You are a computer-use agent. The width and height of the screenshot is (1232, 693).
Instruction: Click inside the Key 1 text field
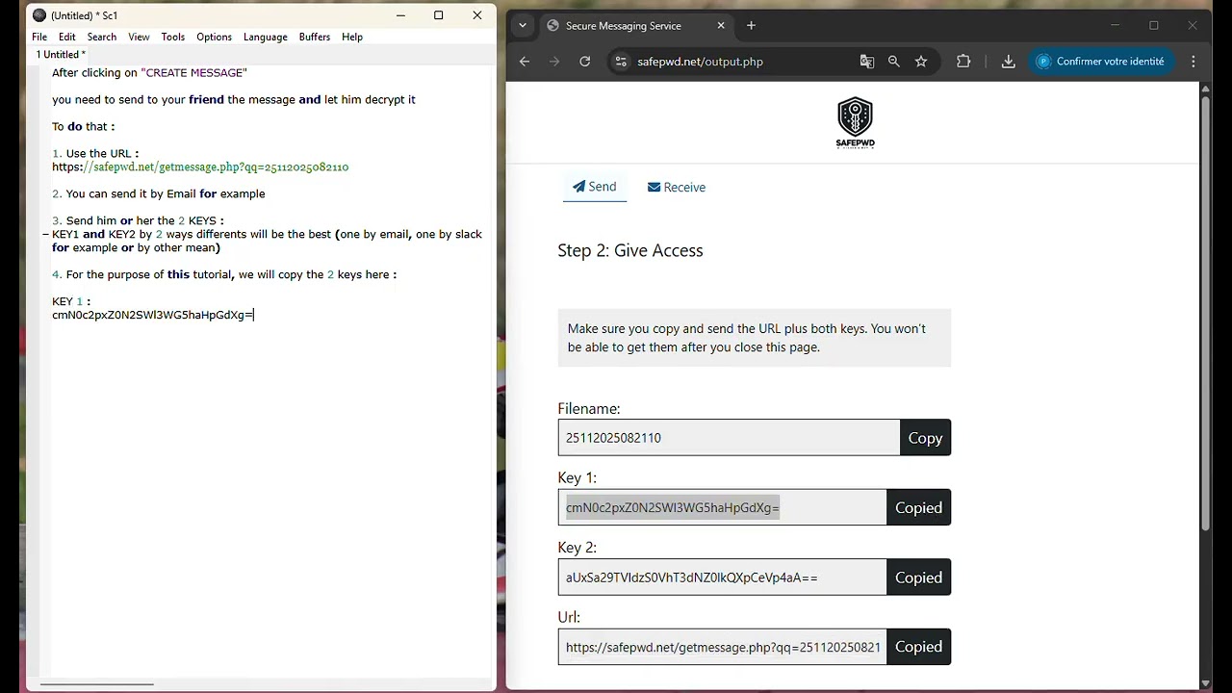coord(722,508)
